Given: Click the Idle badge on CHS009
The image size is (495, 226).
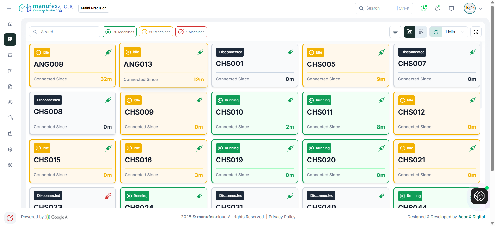Looking at the screenshot, I should [x=133, y=100].
